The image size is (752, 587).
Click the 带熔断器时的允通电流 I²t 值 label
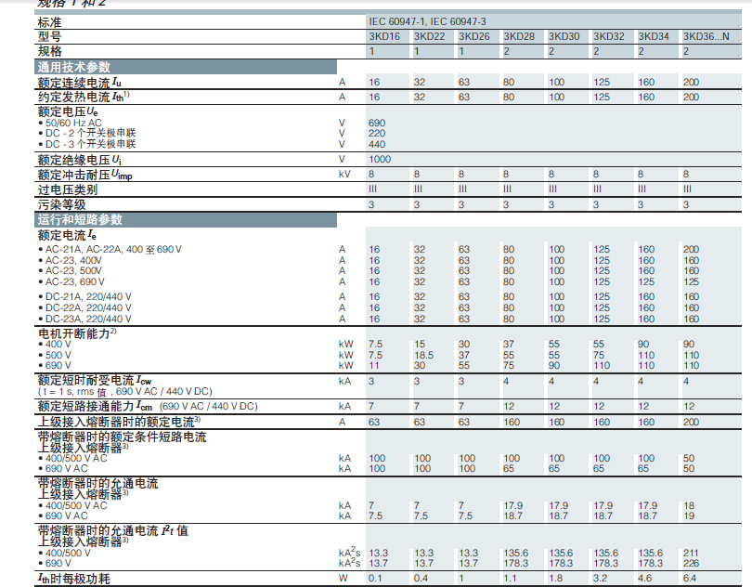[113, 531]
